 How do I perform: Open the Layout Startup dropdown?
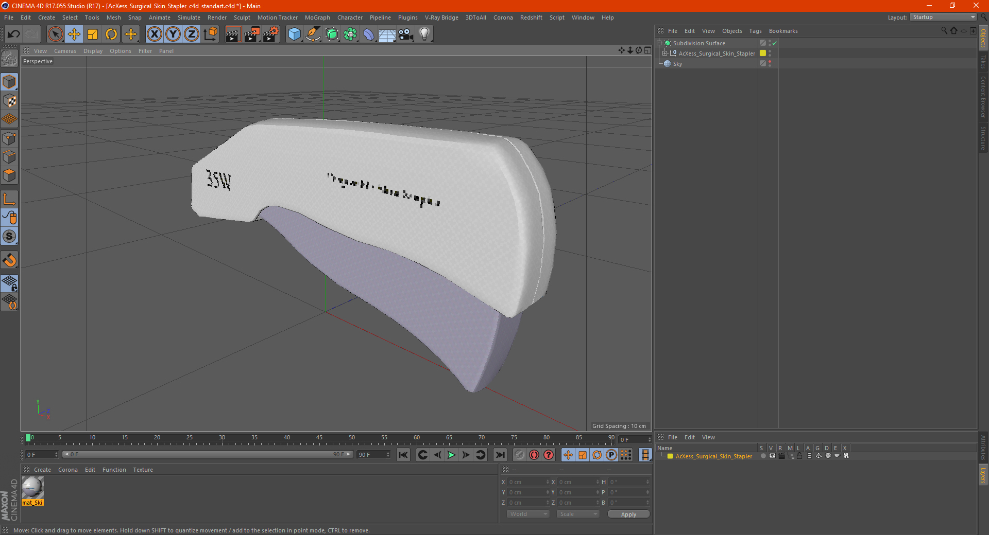coord(943,17)
